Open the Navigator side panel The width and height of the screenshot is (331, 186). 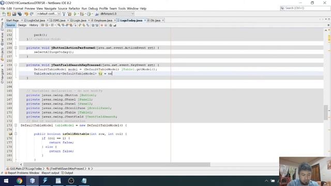tap(2, 75)
